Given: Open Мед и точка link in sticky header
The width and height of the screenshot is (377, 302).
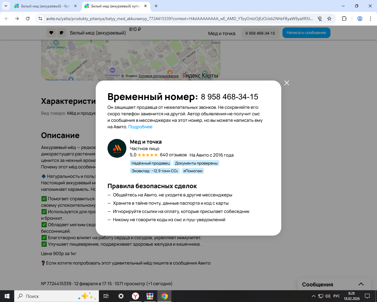Looking at the screenshot, I should coord(221,33).
